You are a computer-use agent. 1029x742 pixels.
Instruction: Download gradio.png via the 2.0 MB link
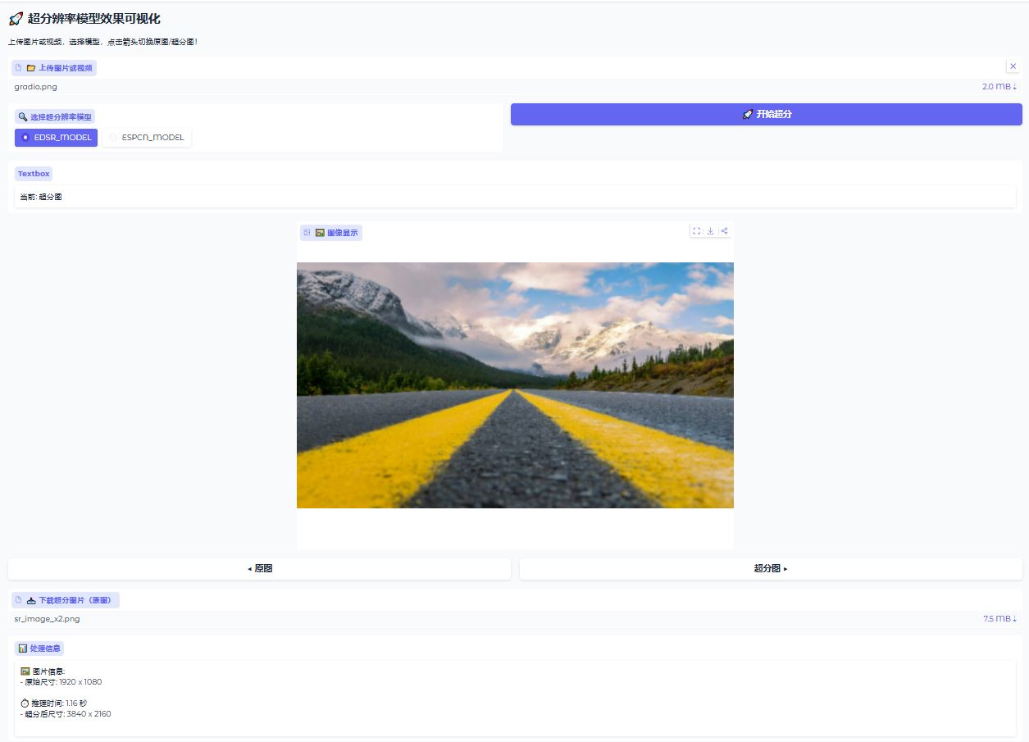coord(999,86)
